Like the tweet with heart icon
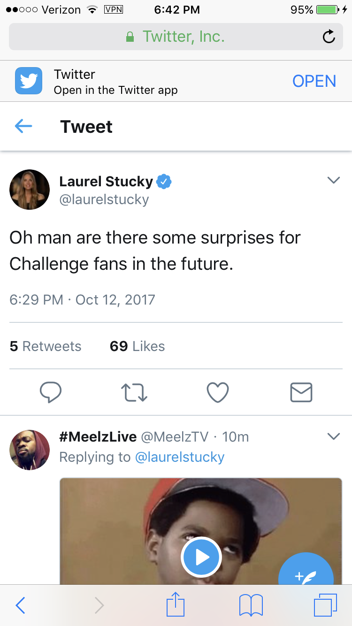This screenshot has width=352, height=626. (218, 392)
